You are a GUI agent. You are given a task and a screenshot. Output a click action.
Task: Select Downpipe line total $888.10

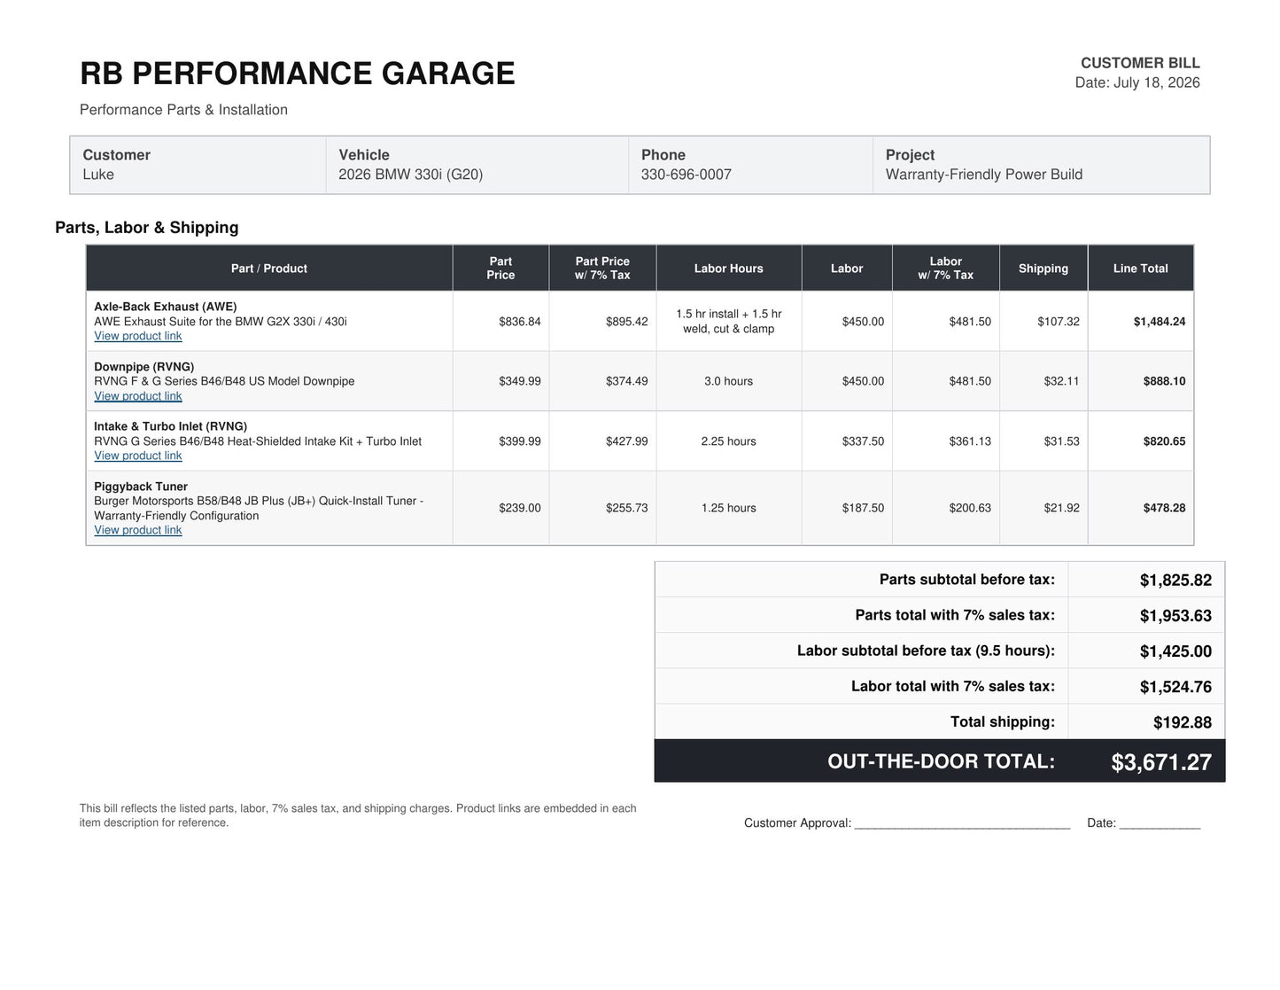point(1165,381)
